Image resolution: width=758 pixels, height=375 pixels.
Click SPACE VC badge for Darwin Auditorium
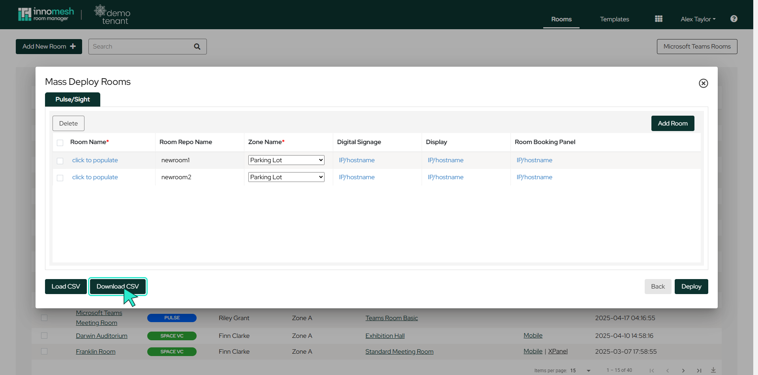pos(172,336)
